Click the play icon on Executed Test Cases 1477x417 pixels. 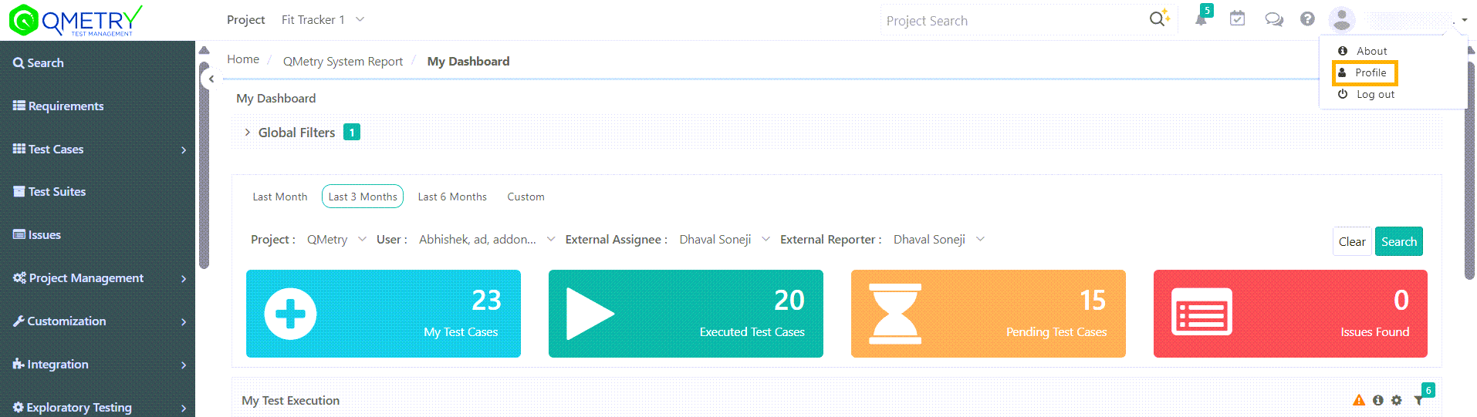[x=590, y=314]
